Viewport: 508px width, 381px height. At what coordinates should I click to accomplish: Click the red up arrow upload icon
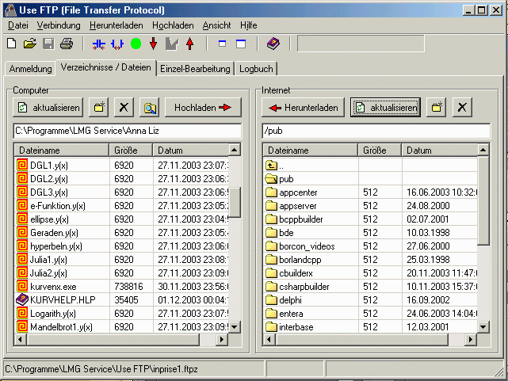pyautogui.click(x=190, y=44)
